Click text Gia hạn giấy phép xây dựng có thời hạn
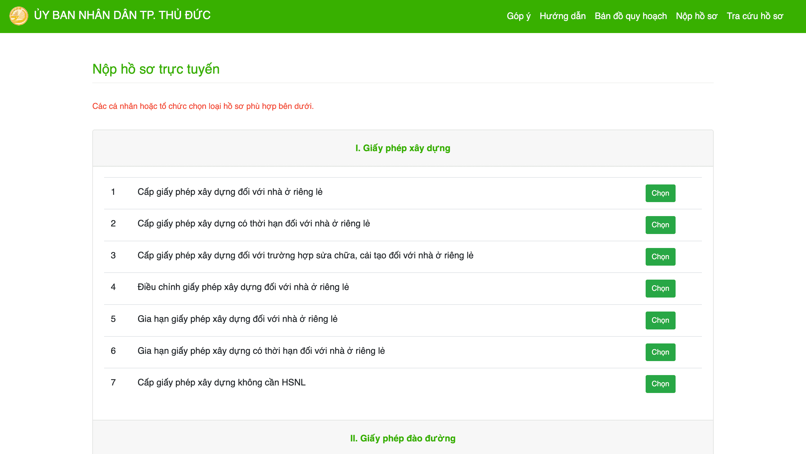This screenshot has height=454, width=806. [x=261, y=351]
